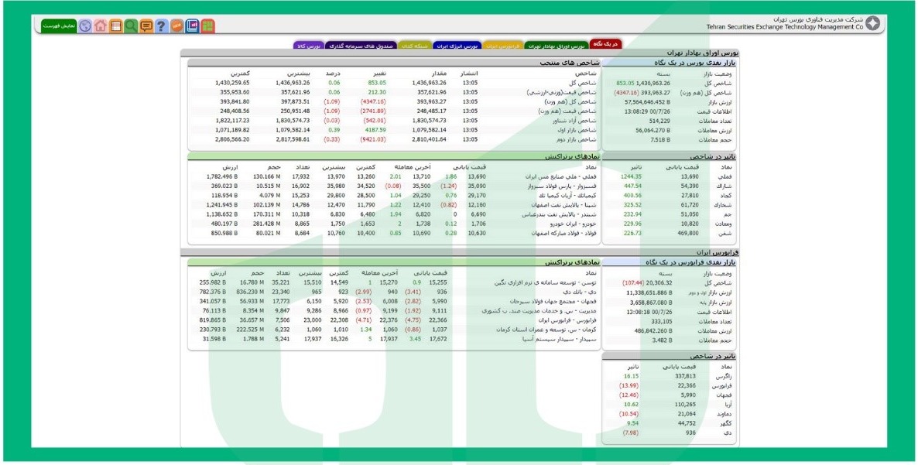Click the question mark help icon
This screenshot has width=918, height=465.
coord(162,26)
